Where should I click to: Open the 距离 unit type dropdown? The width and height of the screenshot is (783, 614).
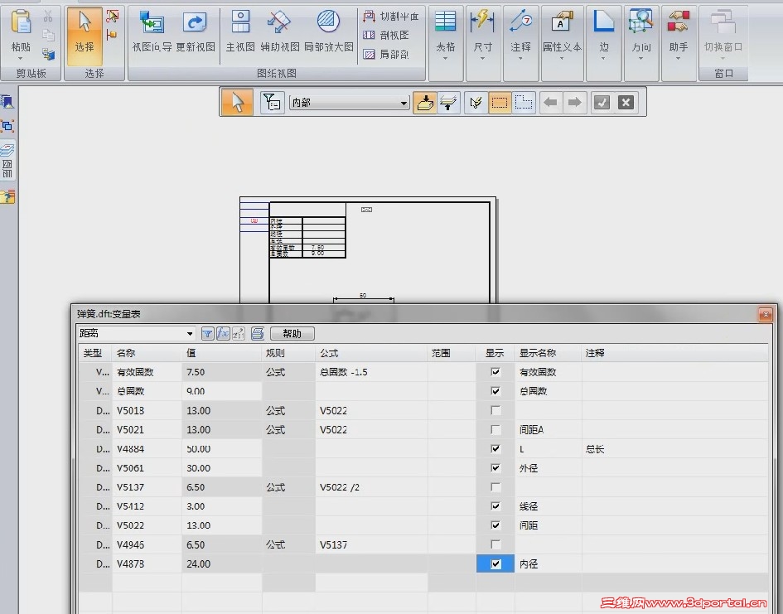point(190,333)
